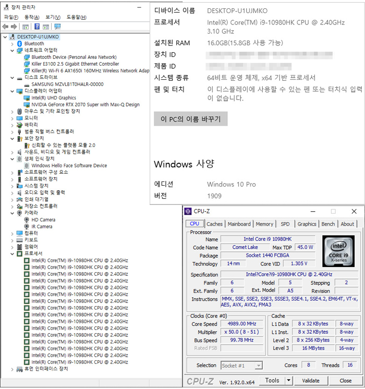Collapse the 네트워크 어댑터 category
365x389 pixels.
point(12,51)
